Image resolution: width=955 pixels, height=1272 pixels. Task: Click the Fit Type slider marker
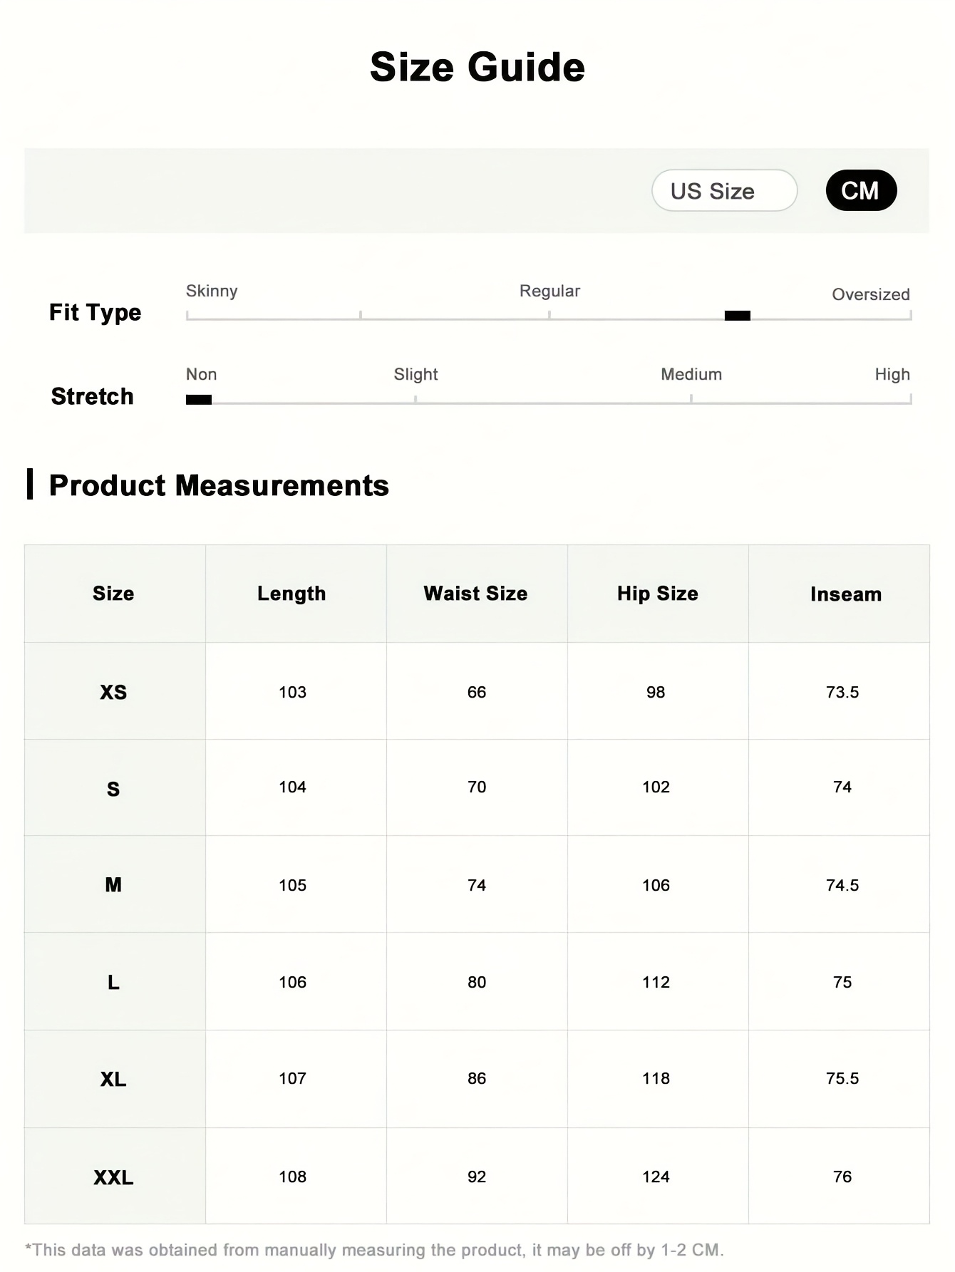(737, 316)
